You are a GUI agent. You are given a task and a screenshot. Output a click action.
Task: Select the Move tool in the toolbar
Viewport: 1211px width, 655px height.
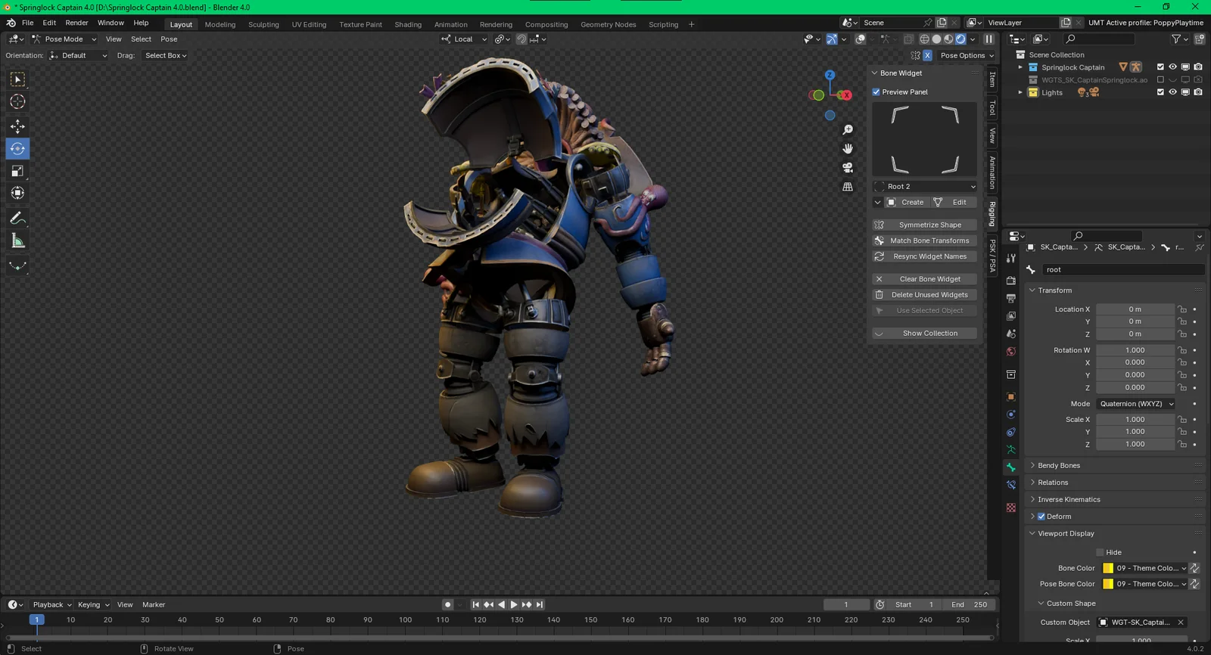(x=17, y=126)
